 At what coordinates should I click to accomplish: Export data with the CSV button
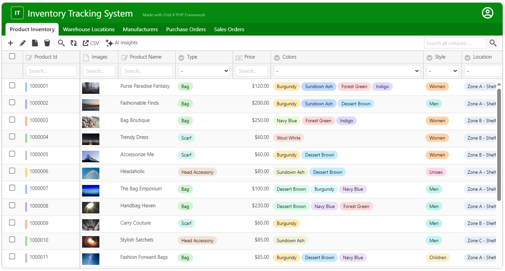click(x=91, y=43)
